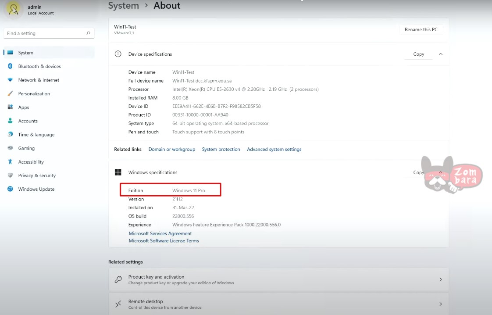This screenshot has height=315, width=492.
Task: Click the Privacy shield icon
Action: tap(11, 175)
